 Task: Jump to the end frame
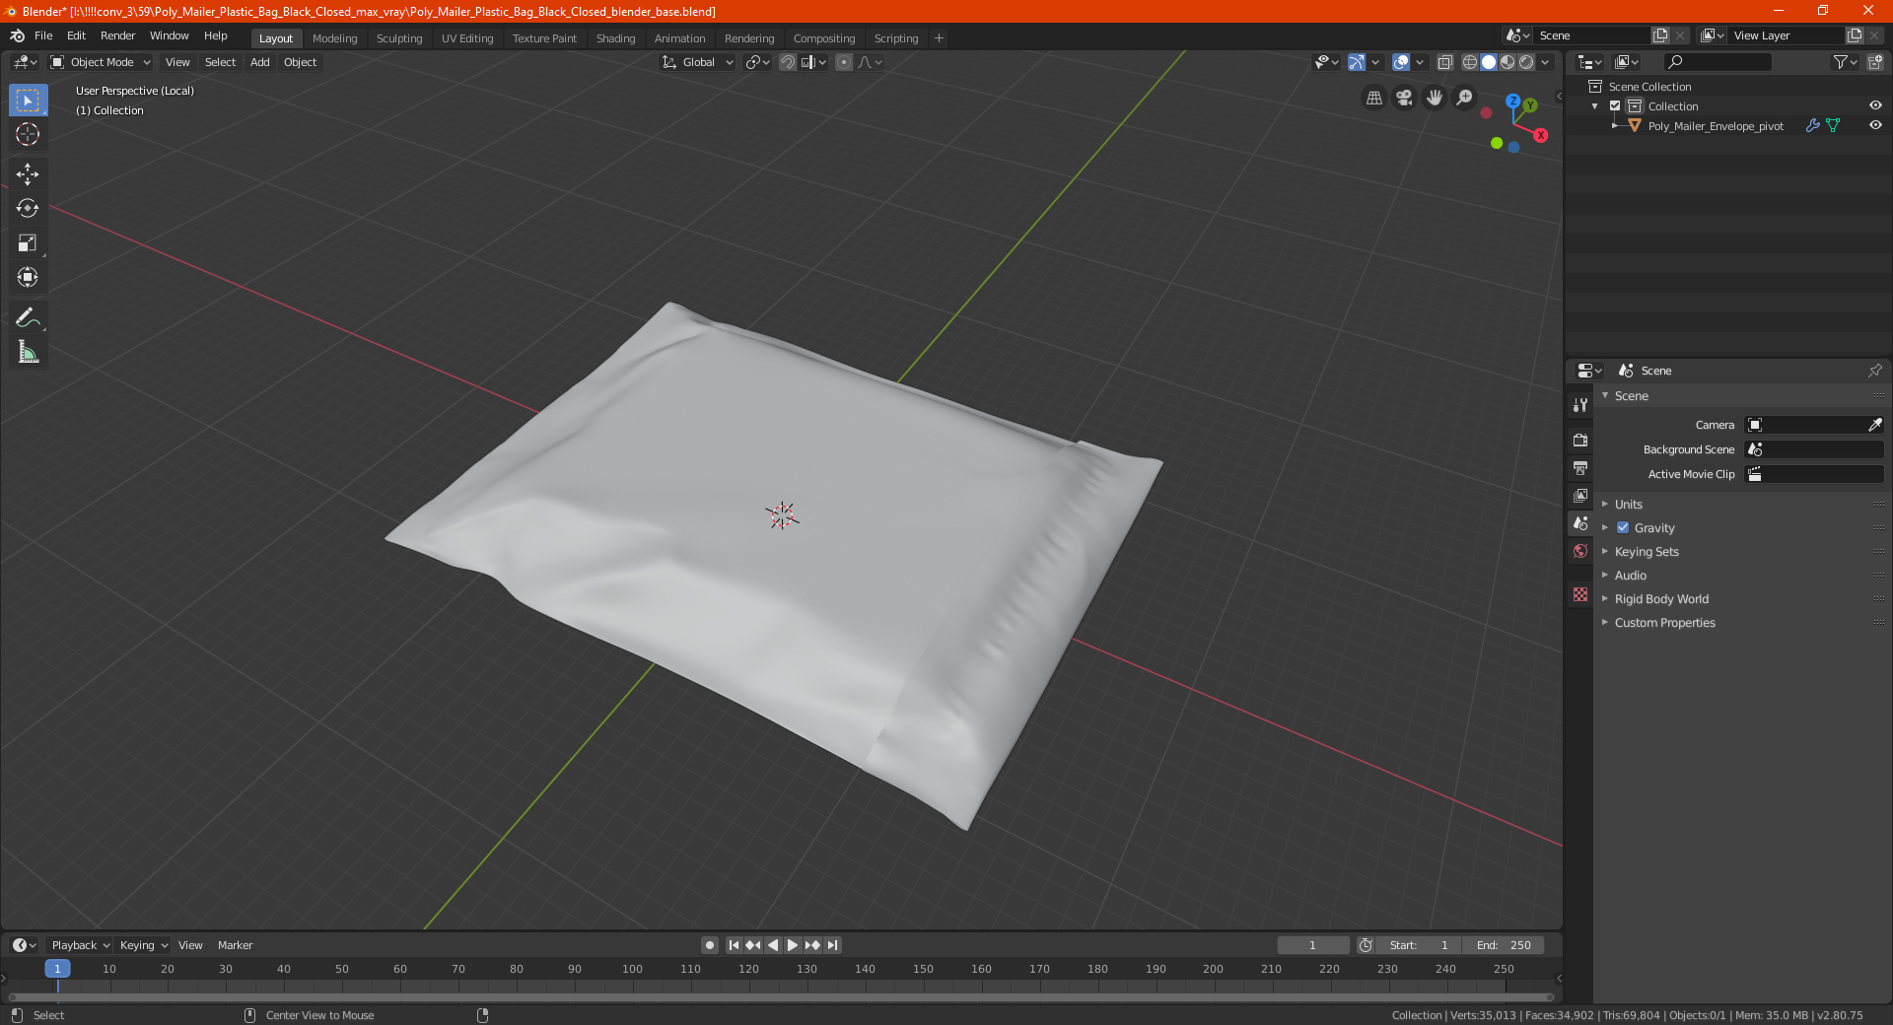pos(832,945)
